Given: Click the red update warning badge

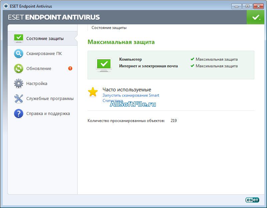Looking at the screenshot, I should tap(70, 68).
